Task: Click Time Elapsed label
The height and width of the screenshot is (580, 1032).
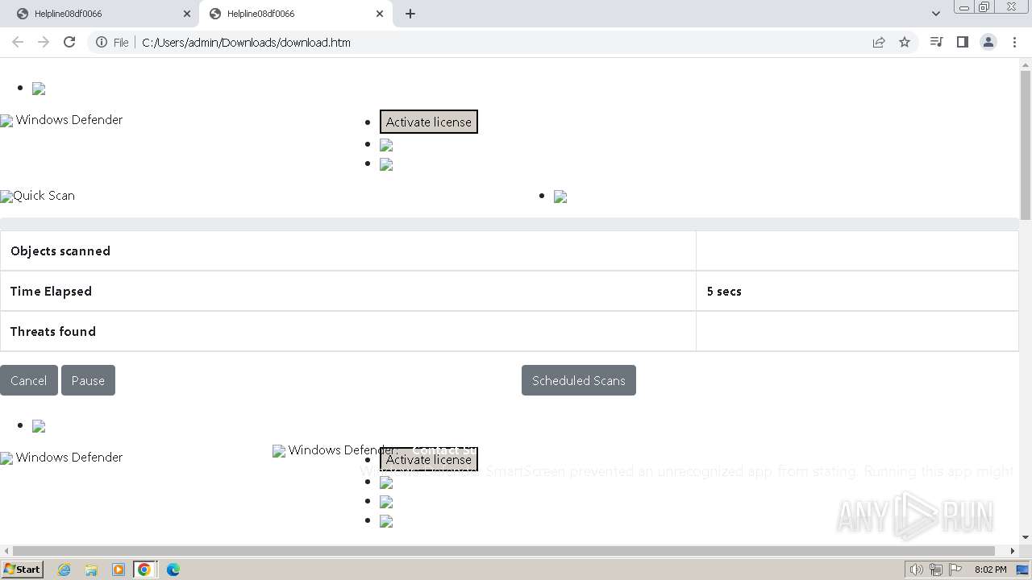Action: pyautogui.click(x=51, y=291)
